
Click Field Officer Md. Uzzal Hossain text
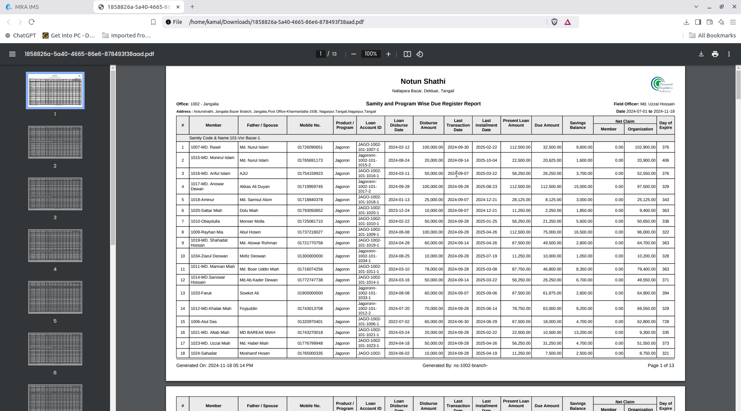click(644, 104)
